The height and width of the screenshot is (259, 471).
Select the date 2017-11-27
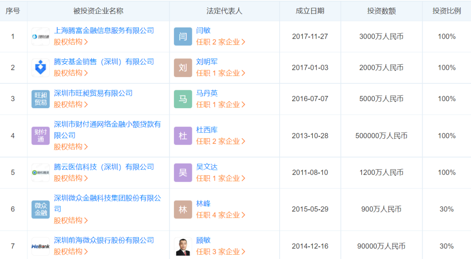[310, 37]
